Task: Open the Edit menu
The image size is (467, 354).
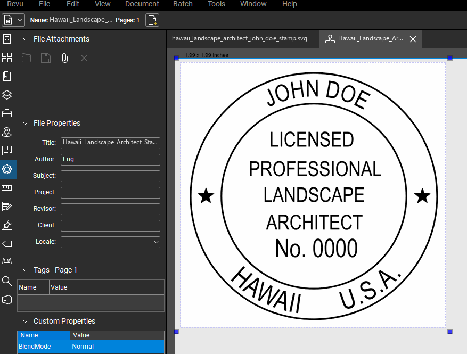Action: point(72,4)
